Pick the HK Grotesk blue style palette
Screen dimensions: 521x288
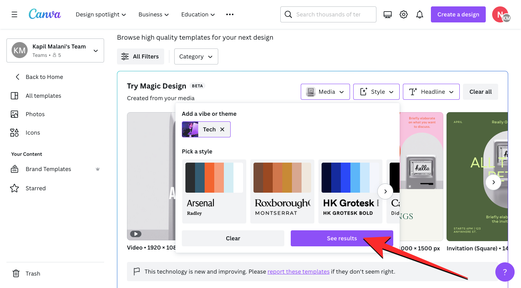pyautogui.click(x=350, y=191)
